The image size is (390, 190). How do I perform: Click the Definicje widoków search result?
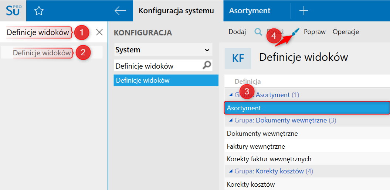[42, 53]
